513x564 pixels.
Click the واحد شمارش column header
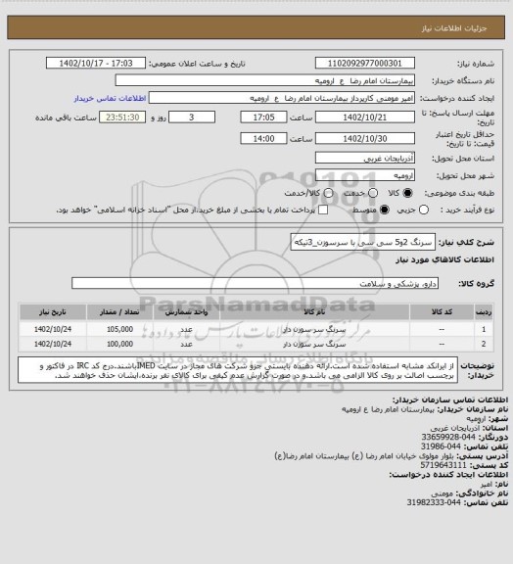point(186,311)
